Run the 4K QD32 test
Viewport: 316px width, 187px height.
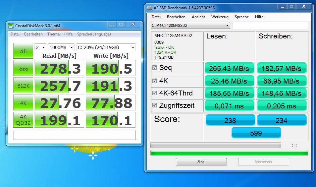(23, 120)
